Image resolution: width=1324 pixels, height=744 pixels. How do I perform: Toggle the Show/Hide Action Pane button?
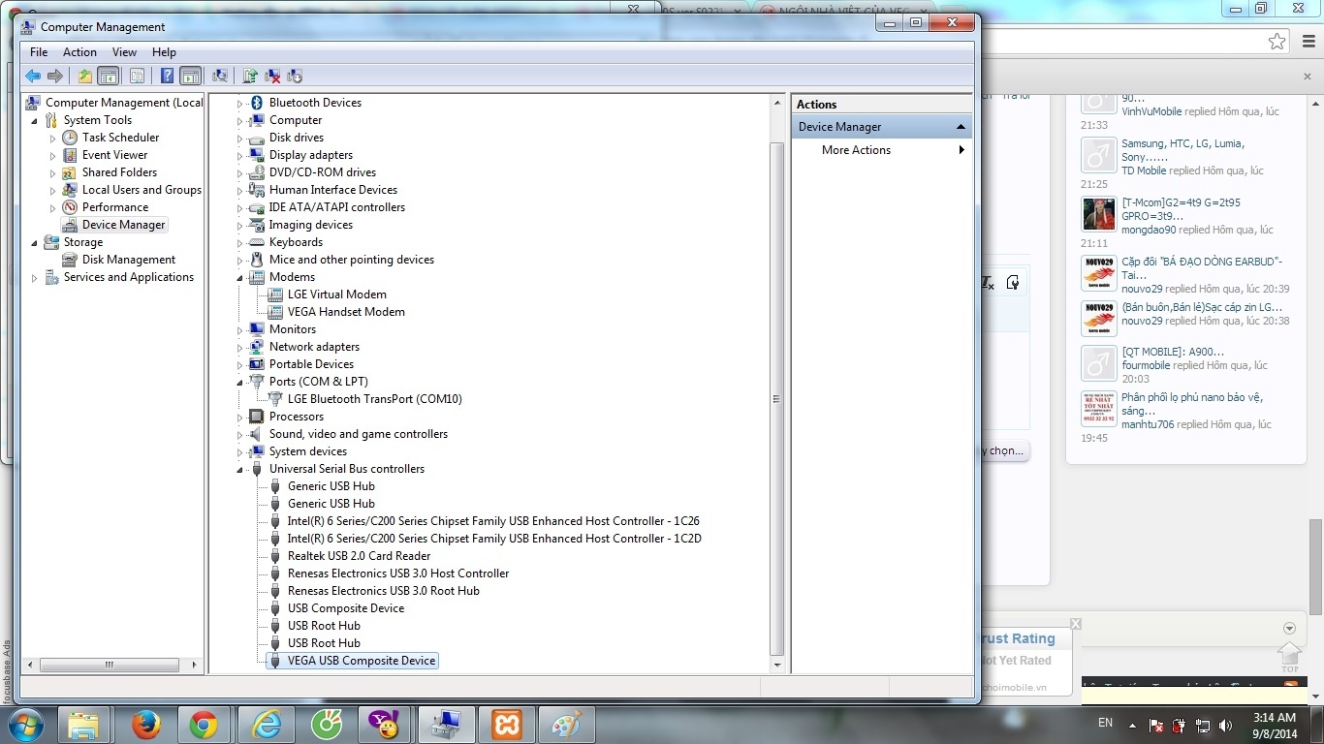click(x=191, y=76)
